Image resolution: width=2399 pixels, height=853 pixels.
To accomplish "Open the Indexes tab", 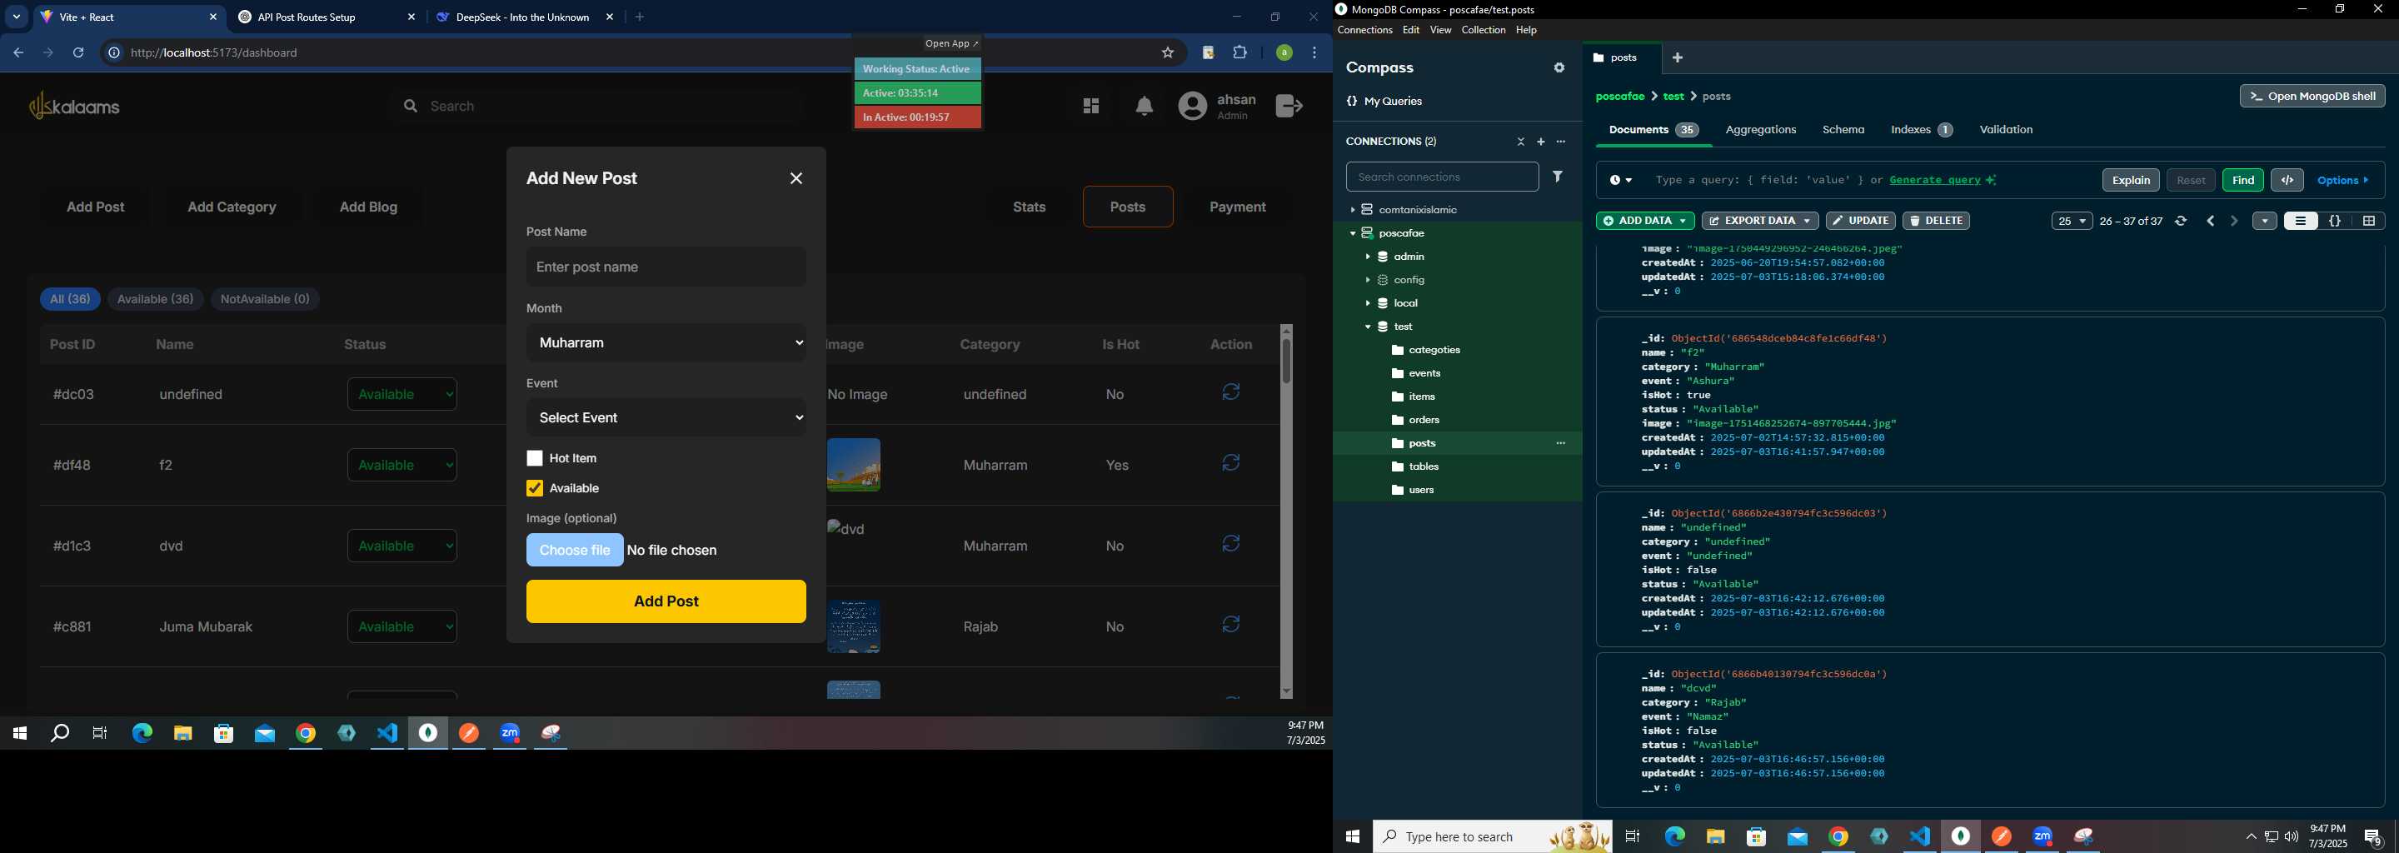I will (x=1921, y=129).
